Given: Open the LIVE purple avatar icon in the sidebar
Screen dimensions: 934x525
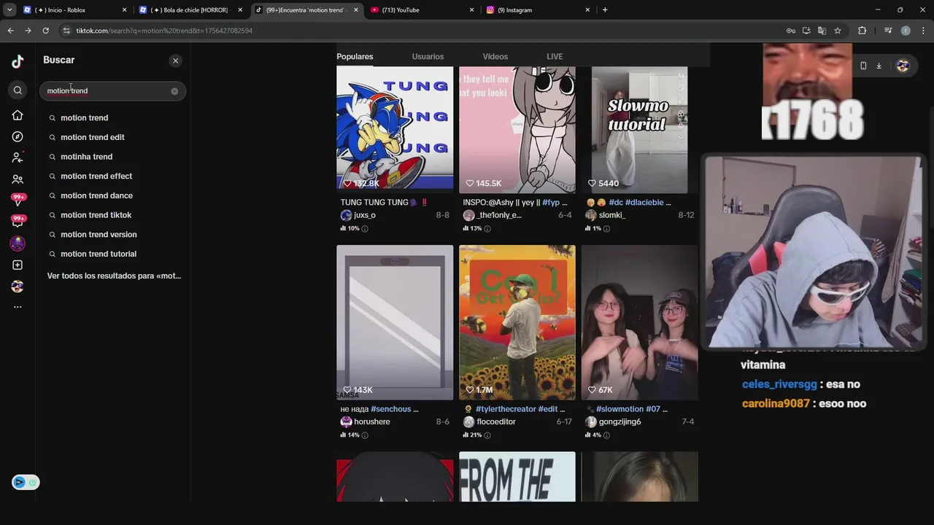Looking at the screenshot, I should click(18, 244).
